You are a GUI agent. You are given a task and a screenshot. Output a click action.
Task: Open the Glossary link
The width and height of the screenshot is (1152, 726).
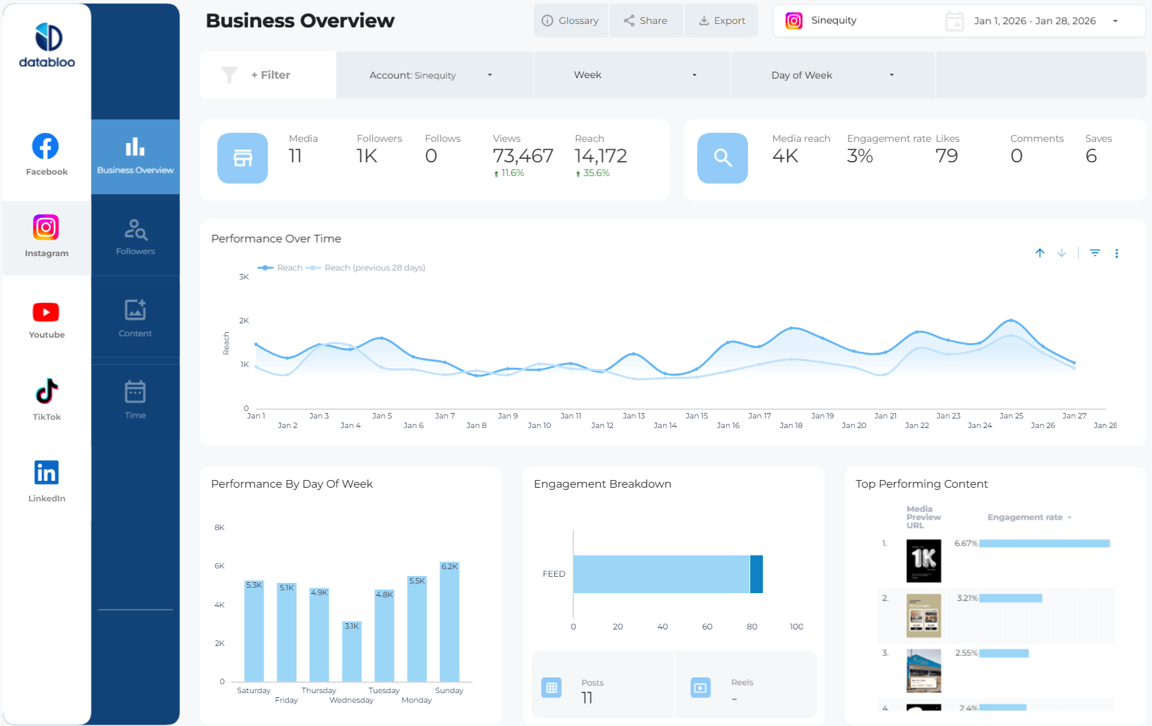click(x=571, y=21)
